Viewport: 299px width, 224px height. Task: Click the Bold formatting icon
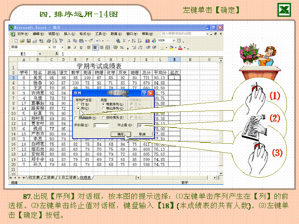[69, 47]
